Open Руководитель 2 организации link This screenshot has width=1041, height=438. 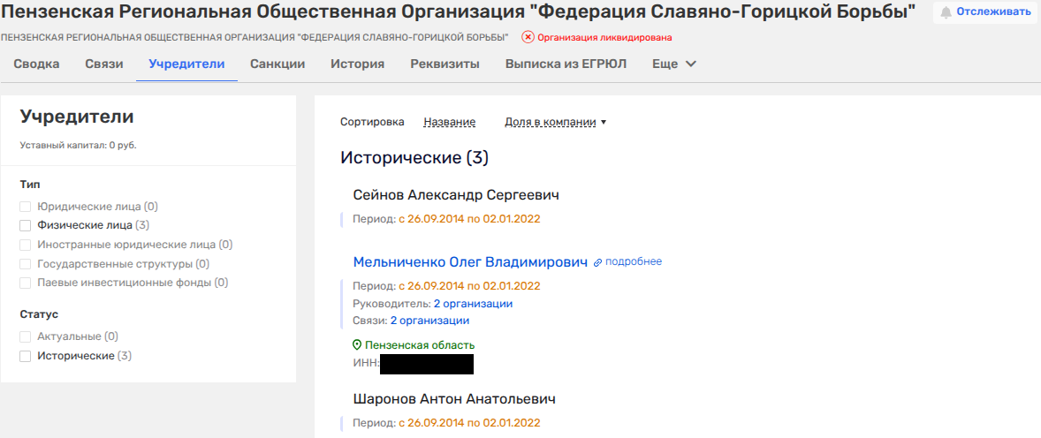click(x=473, y=304)
